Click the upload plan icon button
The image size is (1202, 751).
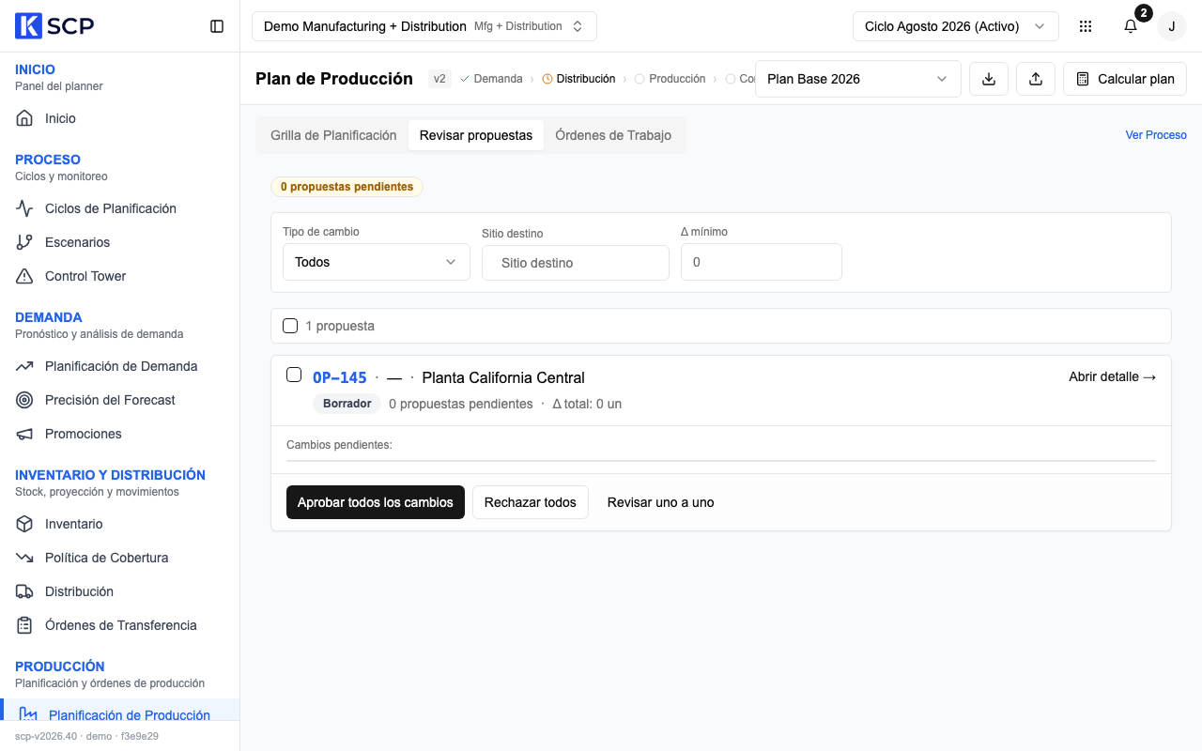tap(1036, 79)
